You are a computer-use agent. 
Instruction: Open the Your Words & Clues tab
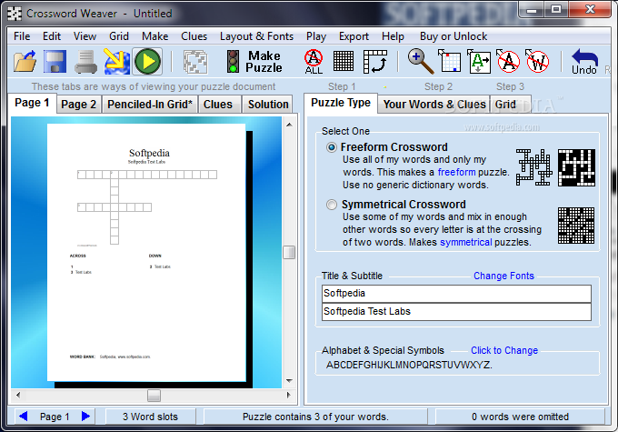point(434,105)
